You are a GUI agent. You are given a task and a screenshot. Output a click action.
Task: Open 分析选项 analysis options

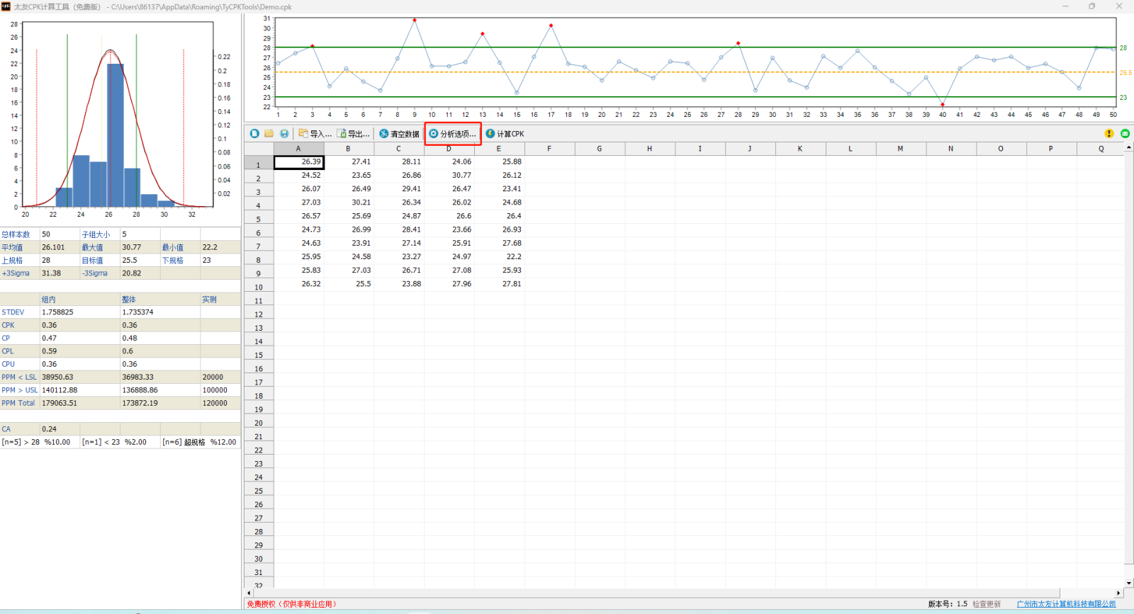[x=453, y=133]
